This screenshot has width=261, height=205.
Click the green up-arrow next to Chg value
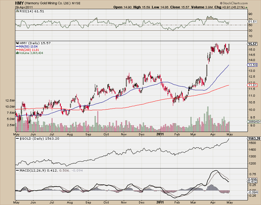click(x=246, y=7)
